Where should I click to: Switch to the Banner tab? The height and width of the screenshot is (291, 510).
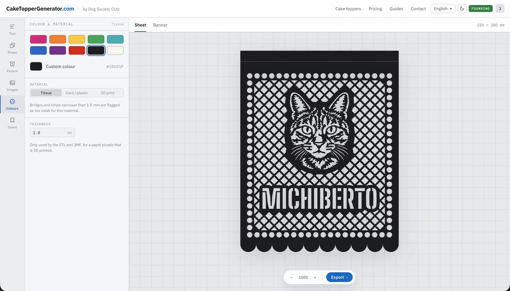pyautogui.click(x=160, y=25)
